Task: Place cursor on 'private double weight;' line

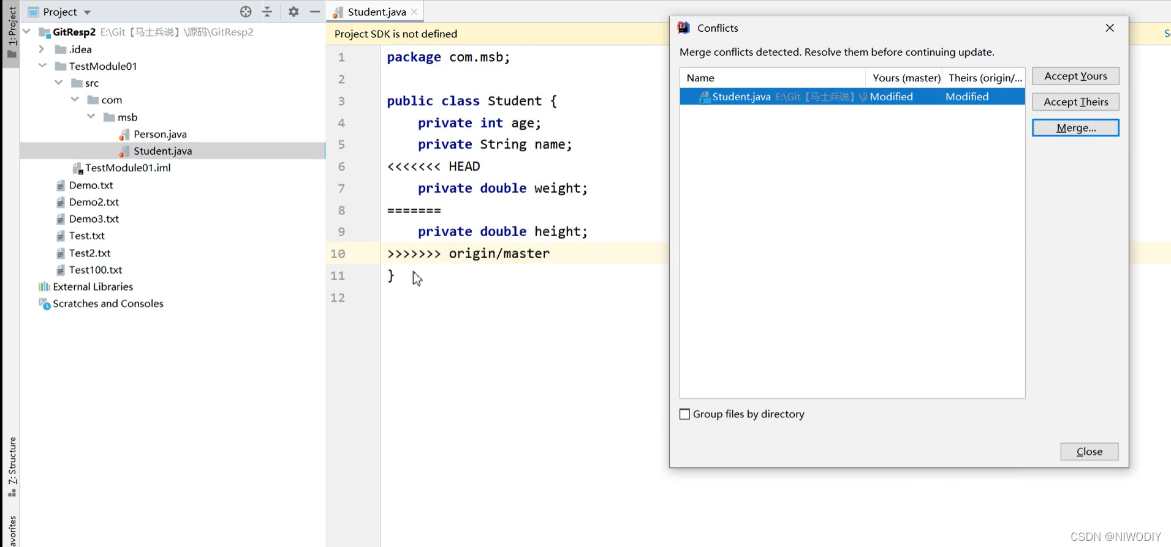Action: [502, 188]
